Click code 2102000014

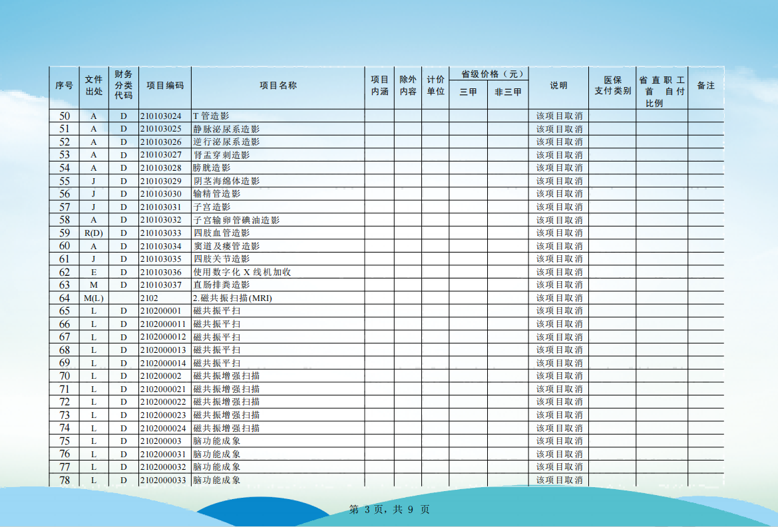(x=163, y=363)
